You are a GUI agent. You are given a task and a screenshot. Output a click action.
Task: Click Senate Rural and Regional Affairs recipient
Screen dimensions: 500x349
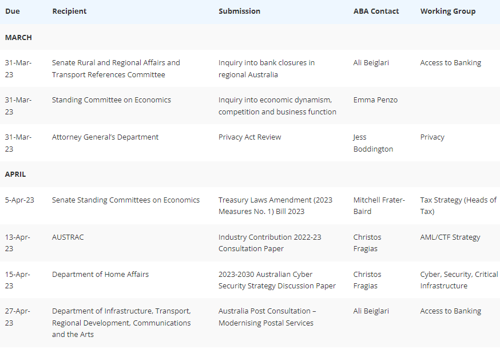click(x=116, y=69)
